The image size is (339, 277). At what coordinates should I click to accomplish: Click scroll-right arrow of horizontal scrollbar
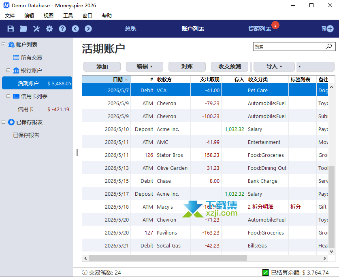(x=324, y=258)
